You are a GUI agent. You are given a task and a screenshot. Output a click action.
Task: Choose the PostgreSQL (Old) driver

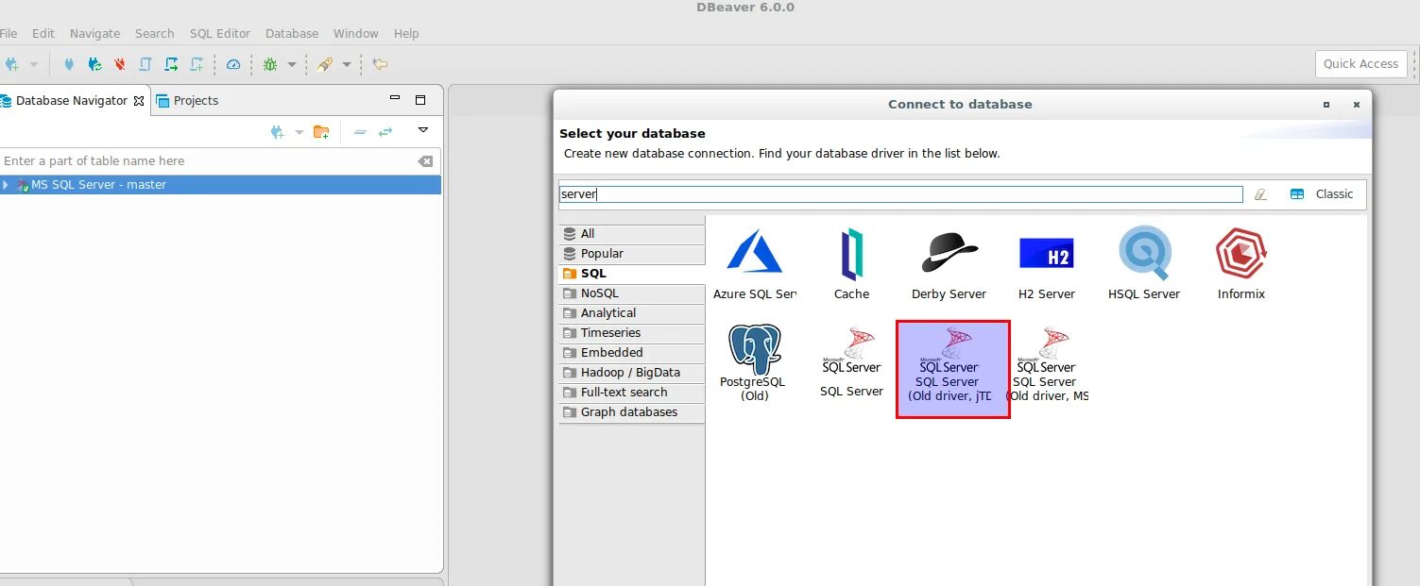[755, 363]
